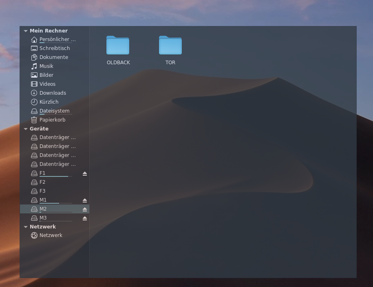Eject the M3 volume
This screenshot has height=287, width=373.
85,218
